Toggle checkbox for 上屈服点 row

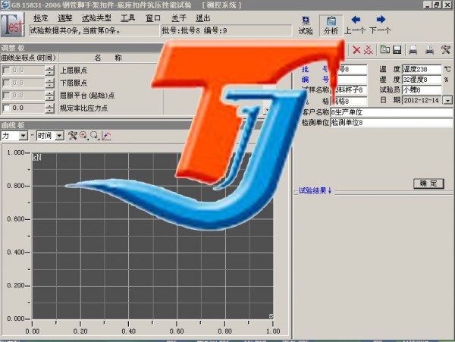click(x=6, y=71)
